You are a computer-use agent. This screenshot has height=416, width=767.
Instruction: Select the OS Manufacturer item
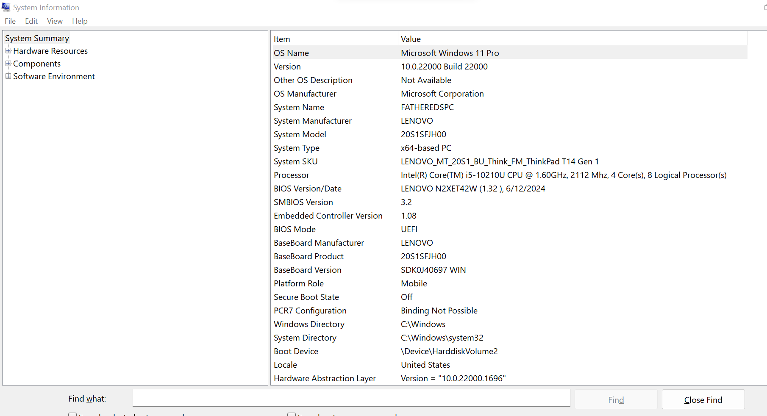click(305, 94)
